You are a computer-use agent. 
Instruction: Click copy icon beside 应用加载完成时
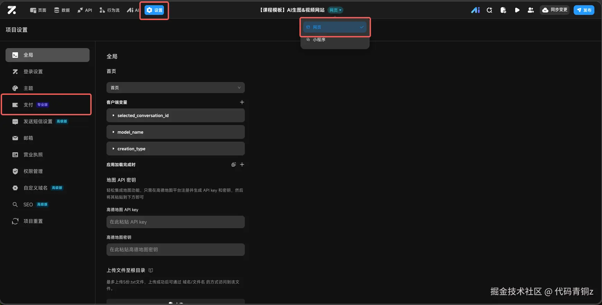click(234, 164)
